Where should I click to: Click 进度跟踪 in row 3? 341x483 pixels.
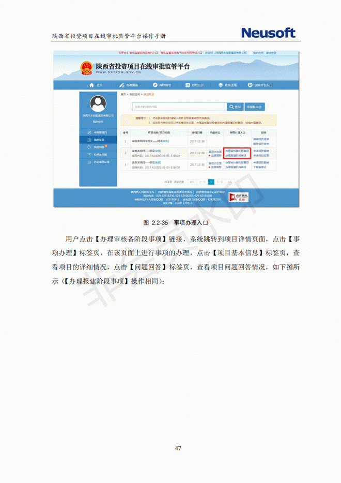216,167
